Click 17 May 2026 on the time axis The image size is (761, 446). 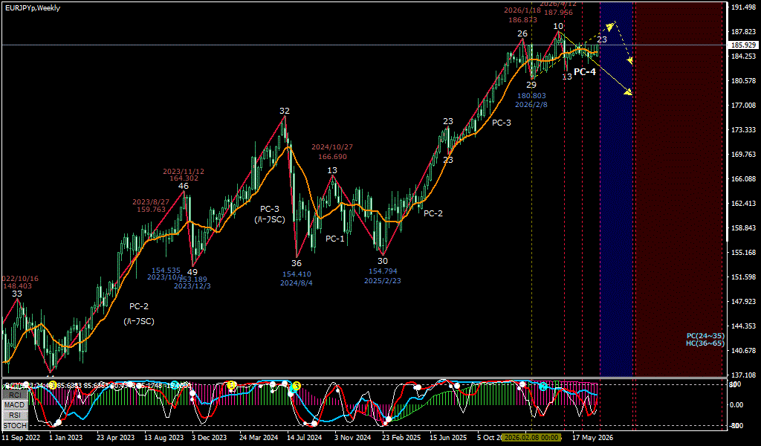point(592,437)
